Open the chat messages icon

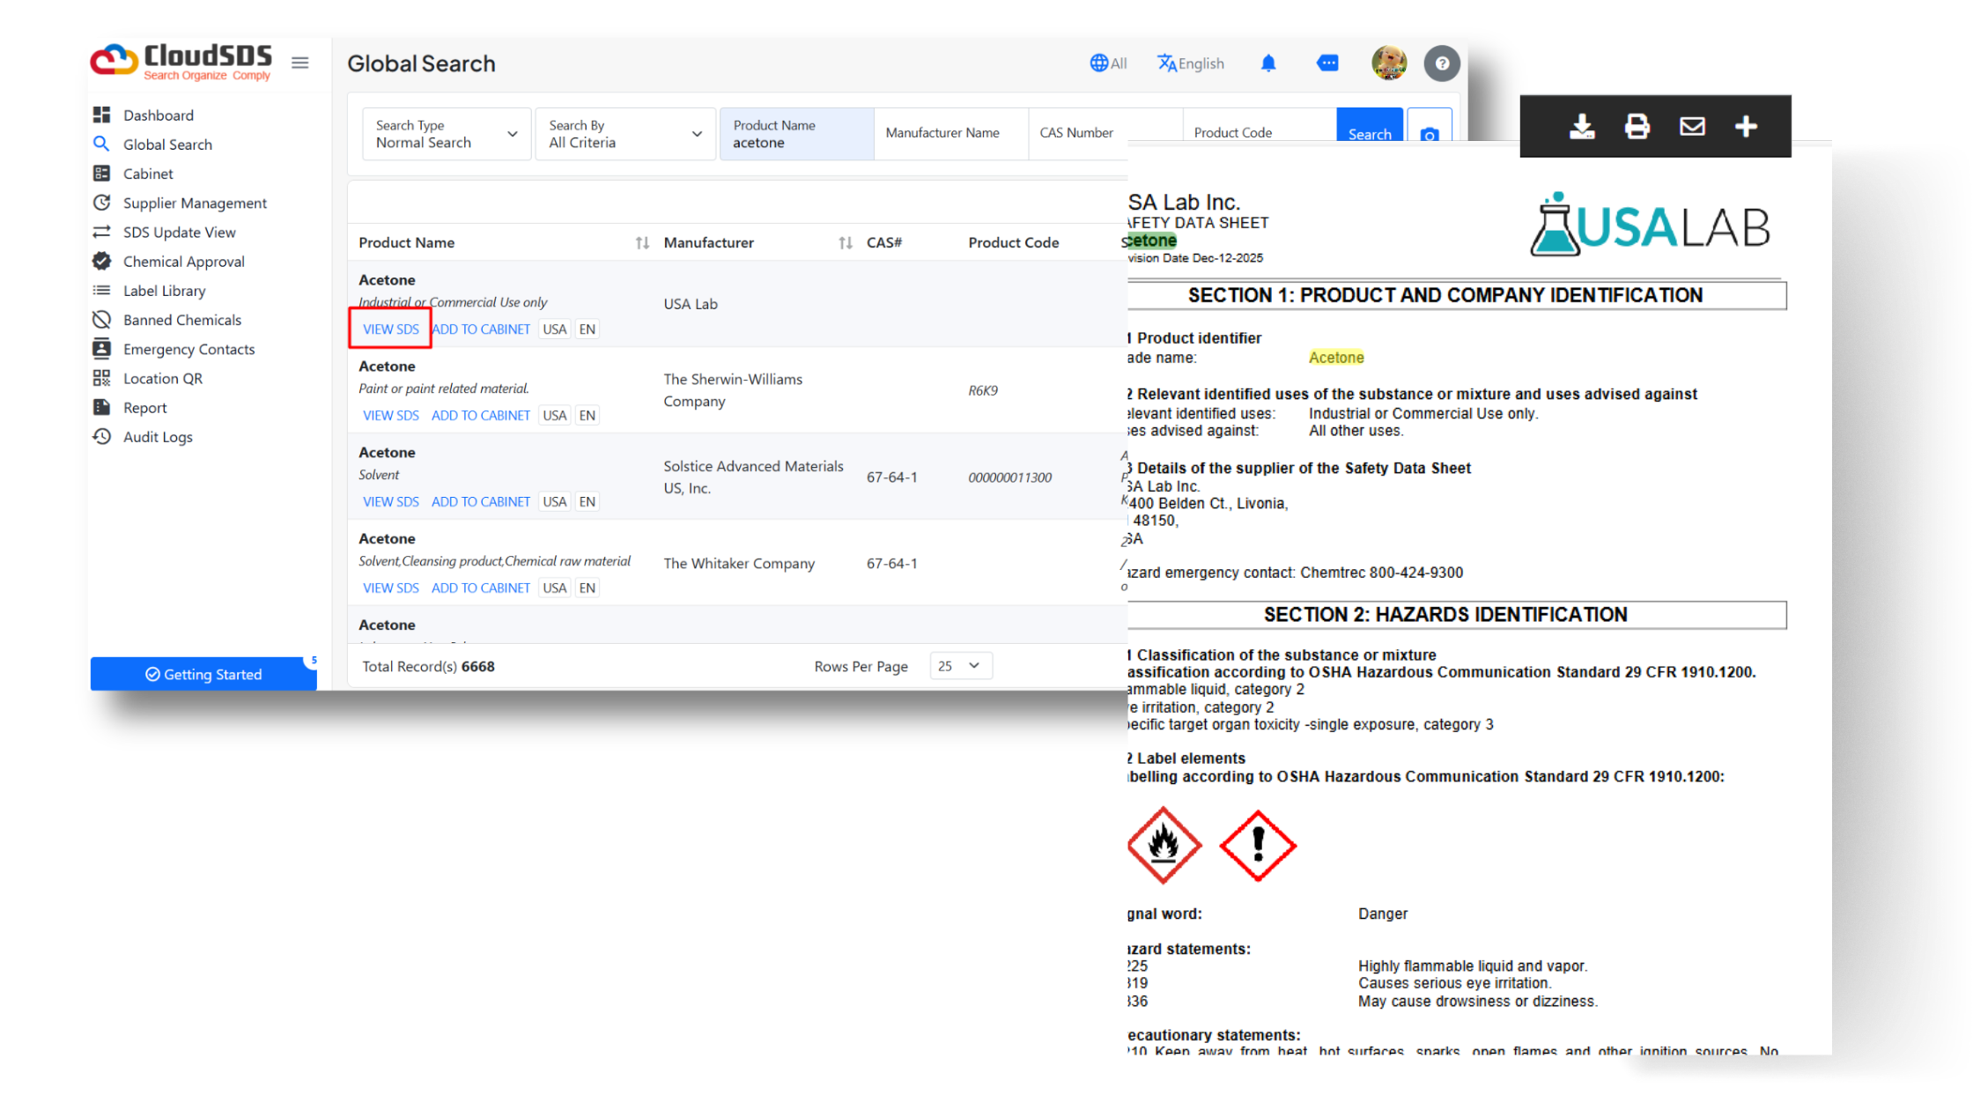pyautogui.click(x=1327, y=63)
